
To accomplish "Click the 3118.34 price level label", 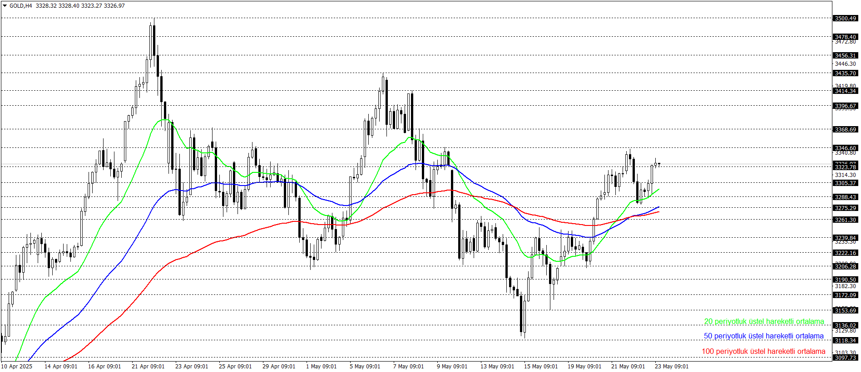I will (x=845, y=341).
